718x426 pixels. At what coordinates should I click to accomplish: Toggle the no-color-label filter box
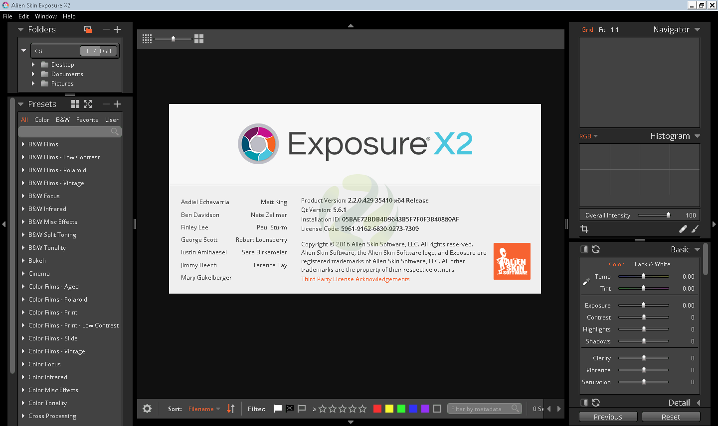(437, 409)
